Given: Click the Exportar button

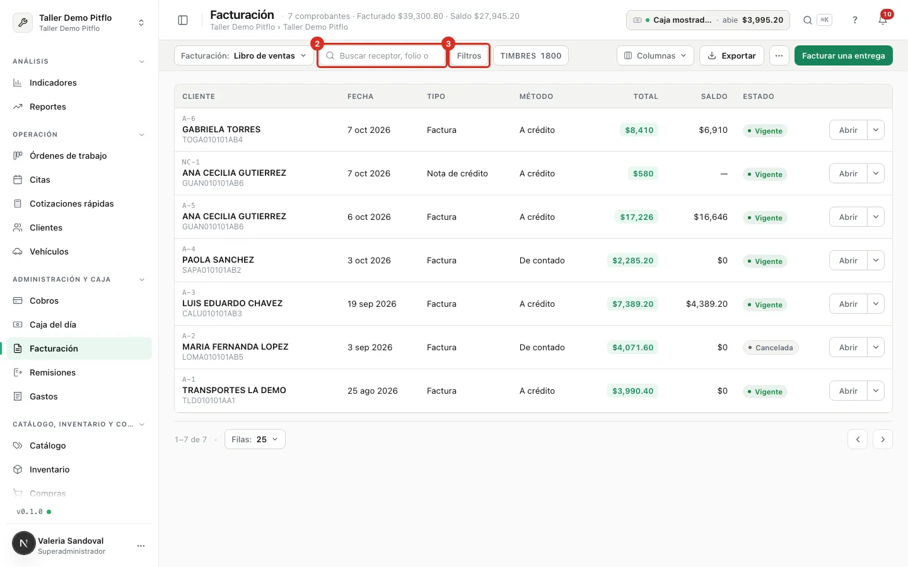Looking at the screenshot, I should pyautogui.click(x=732, y=55).
